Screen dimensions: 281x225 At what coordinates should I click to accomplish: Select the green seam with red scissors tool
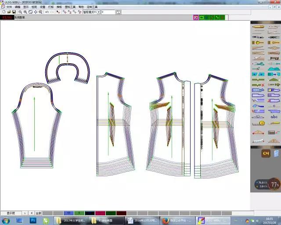(x=258, y=85)
